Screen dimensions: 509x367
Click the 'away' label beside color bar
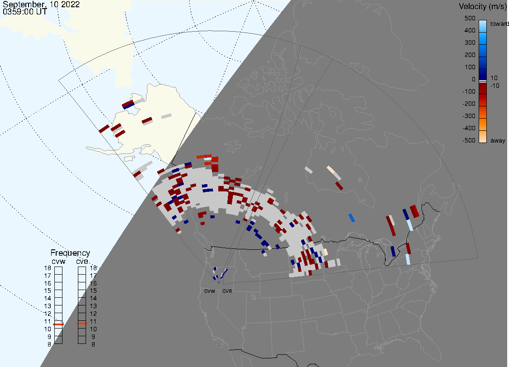click(x=498, y=140)
